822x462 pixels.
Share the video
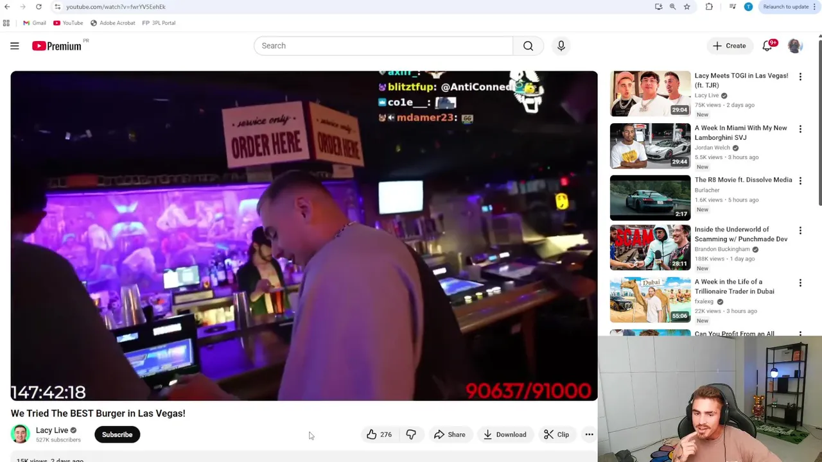tap(450, 434)
